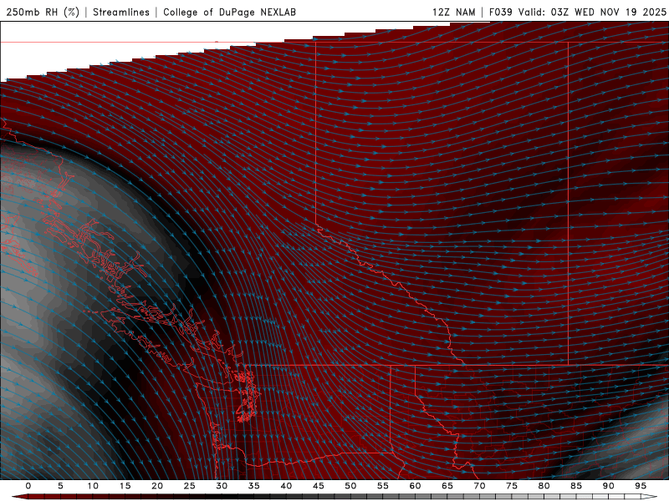Image resolution: width=669 pixels, height=501 pixels.
Task: Click the colorbar label '20'
Action: (x=157, y=486)
